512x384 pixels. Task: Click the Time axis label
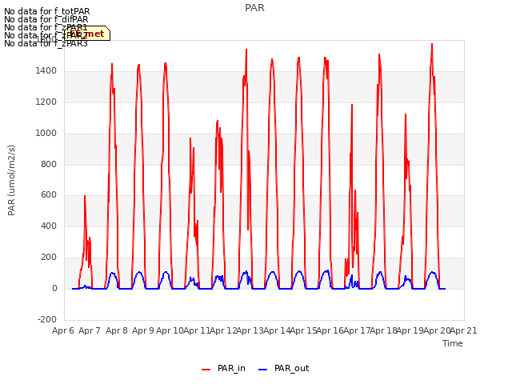point(453,343)
